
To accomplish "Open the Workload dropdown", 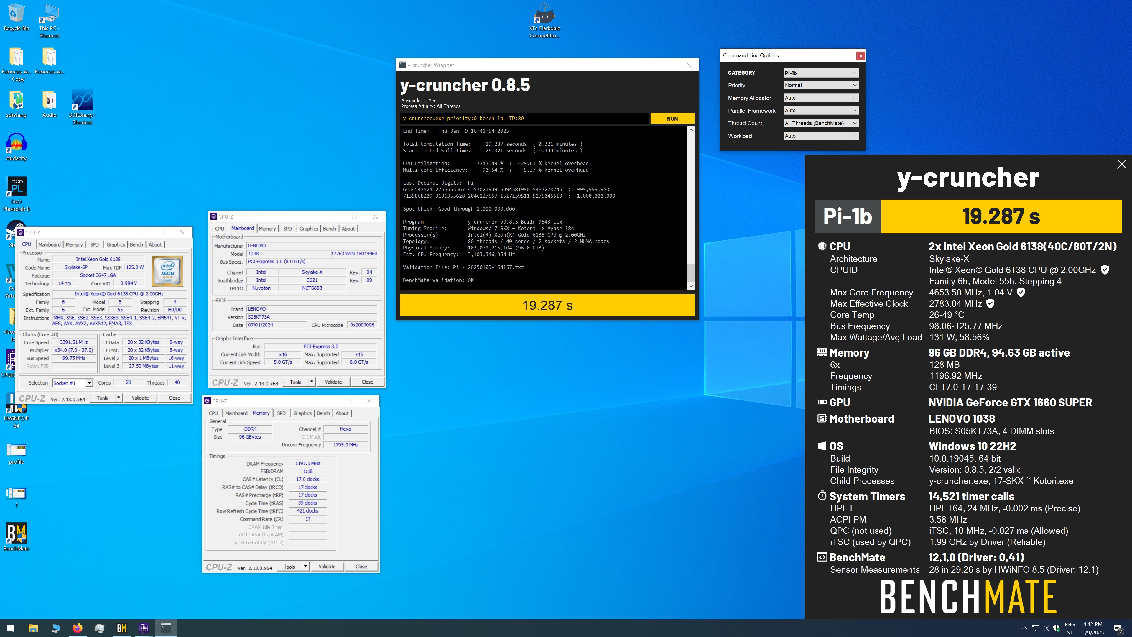I will tap(821, 136).
